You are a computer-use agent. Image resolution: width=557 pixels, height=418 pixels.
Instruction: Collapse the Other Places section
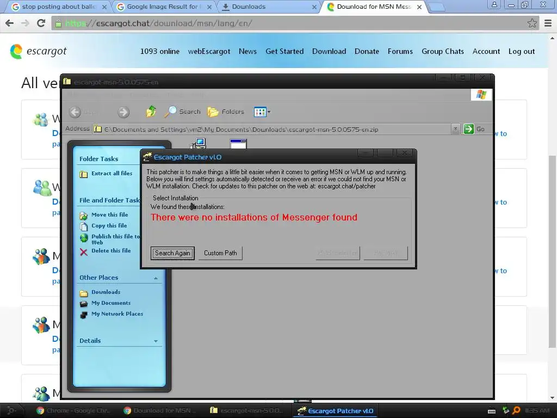[x=156, y=278]
